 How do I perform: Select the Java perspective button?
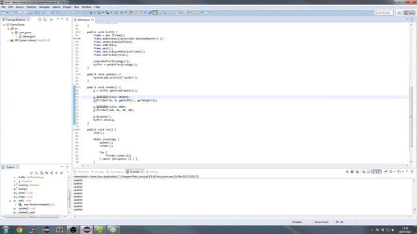[409, 13]
